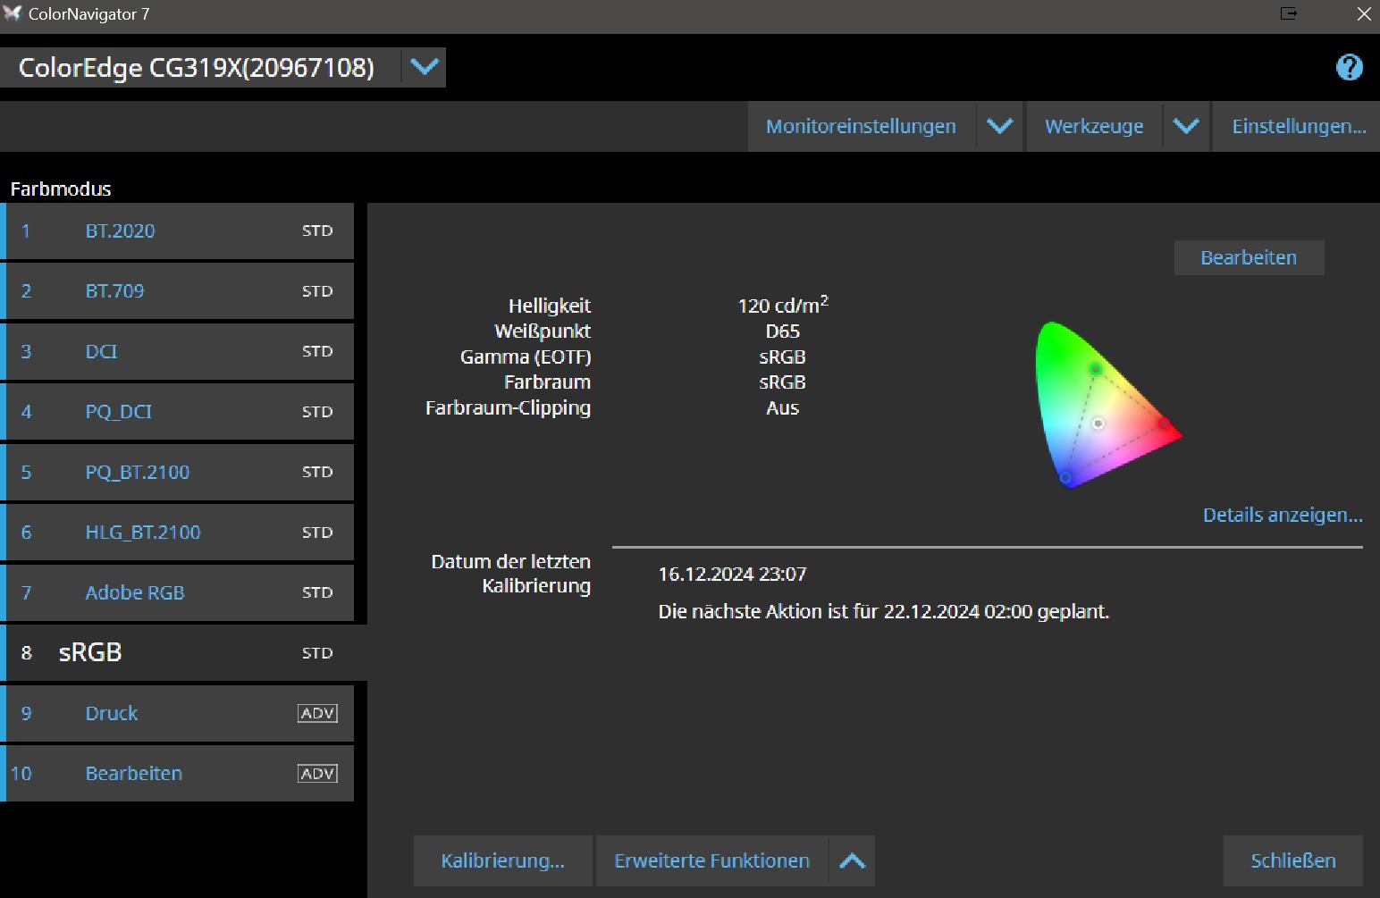Click the STD badge in the sRGB row
Screen dimensions: 1380x898
[x=317, y=653]
